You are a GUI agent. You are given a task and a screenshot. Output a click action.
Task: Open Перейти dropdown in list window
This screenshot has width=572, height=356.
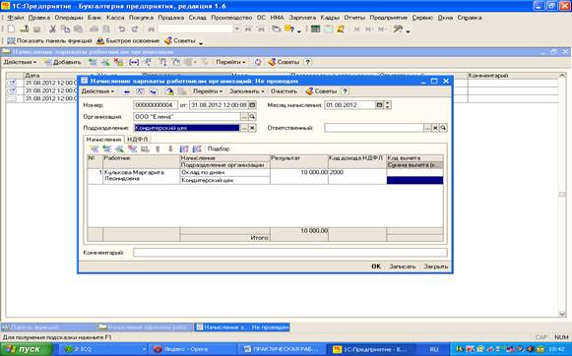tap(230, 62)
